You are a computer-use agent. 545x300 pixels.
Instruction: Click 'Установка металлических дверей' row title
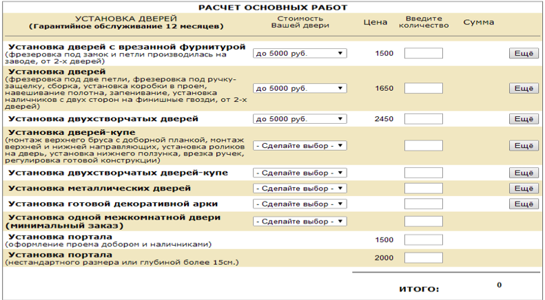click(99, 189)
